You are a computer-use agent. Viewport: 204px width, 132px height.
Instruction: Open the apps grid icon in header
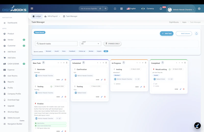pyautogui.click(x=121, y=9)
